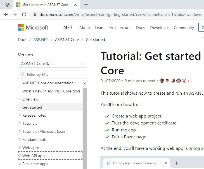Image resolution: width=204 pixels, height=169 pixels.
Task: Click the red fifth contributor avatar
Action: (184, 81)
